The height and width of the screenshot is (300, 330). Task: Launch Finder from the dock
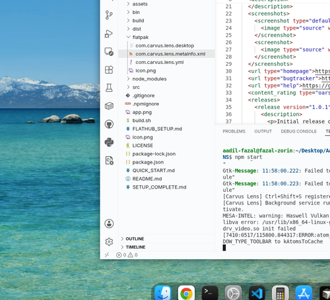tap(163, 293)
